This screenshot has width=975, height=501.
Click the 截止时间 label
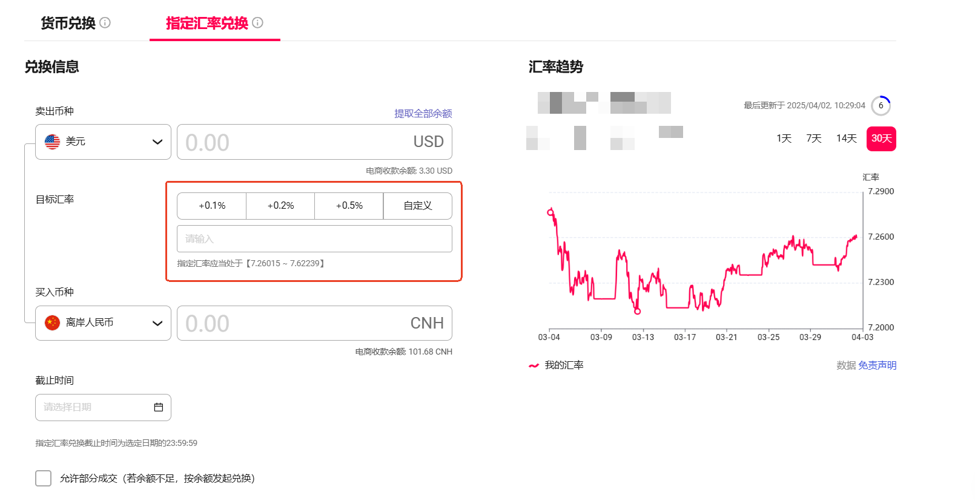pyautogui.click(x=55, y=381)
